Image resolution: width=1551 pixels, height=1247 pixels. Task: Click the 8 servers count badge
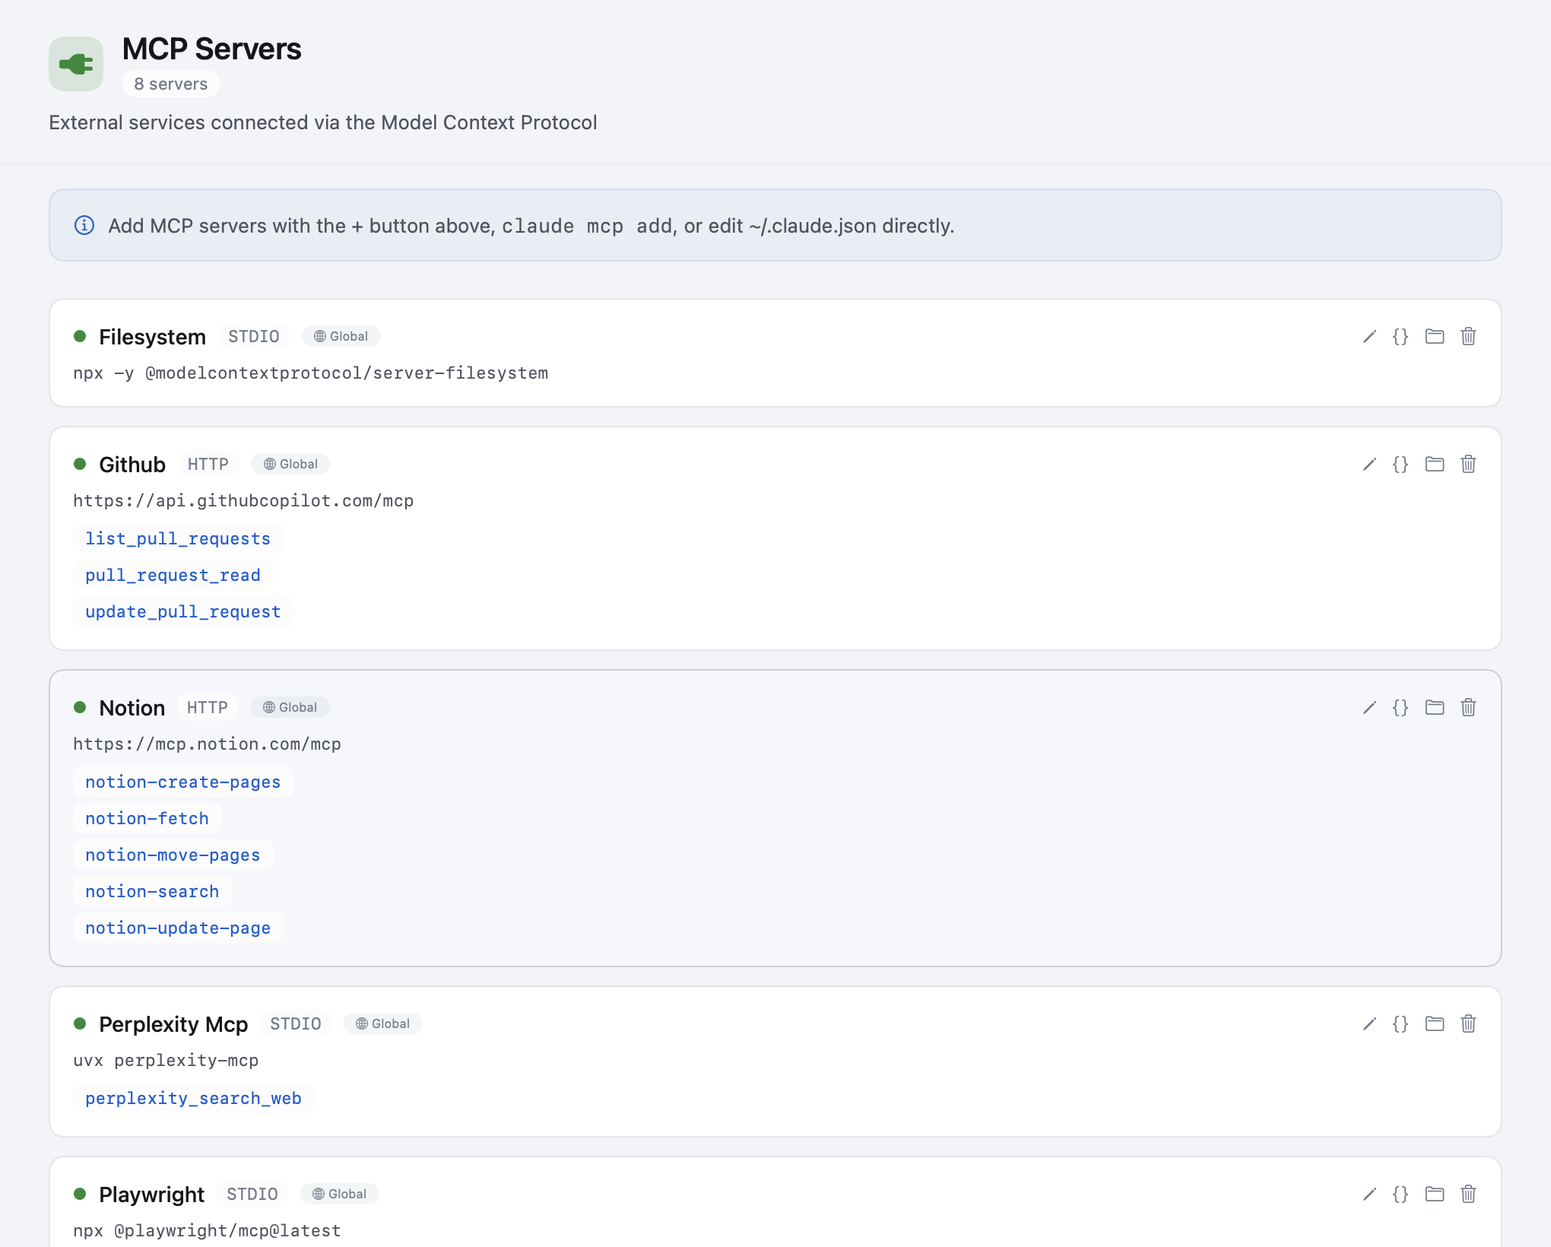click(170, 84)
